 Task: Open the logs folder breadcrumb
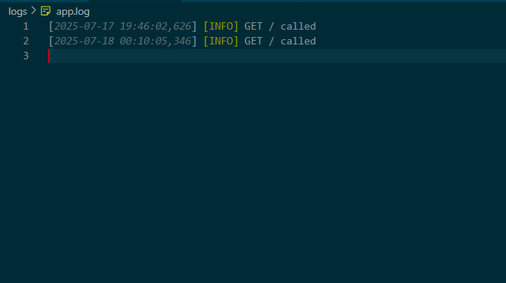pyautogui.click(x=17, y=12)
